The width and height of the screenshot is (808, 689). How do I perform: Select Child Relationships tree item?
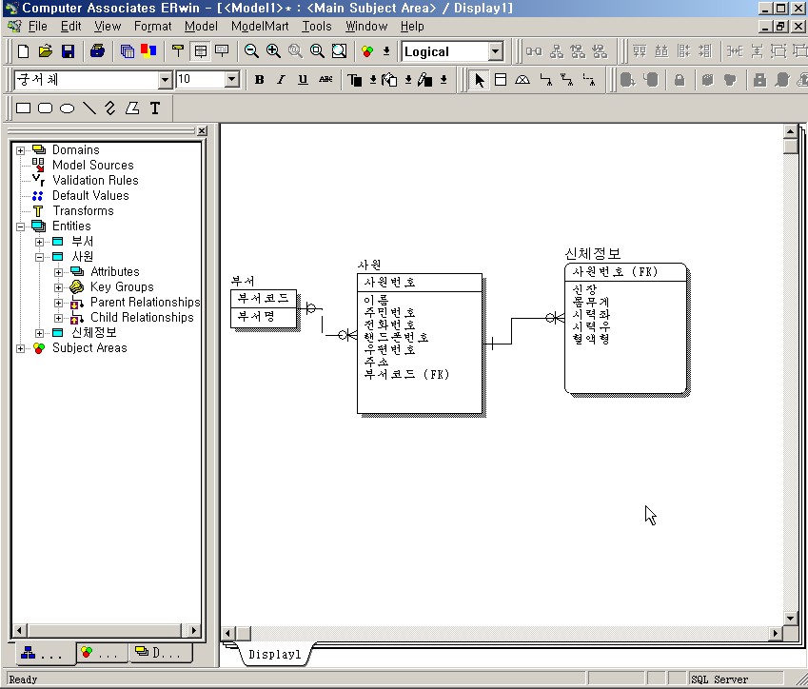(x=142, y=318)
